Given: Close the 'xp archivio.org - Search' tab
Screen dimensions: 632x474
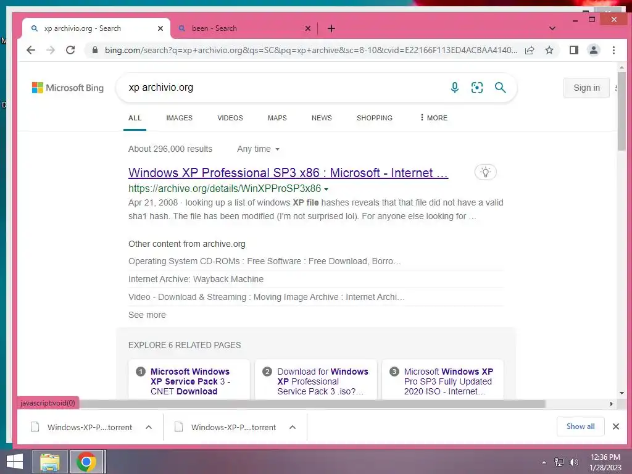Looking at the screenshot, I should point(160,28).
